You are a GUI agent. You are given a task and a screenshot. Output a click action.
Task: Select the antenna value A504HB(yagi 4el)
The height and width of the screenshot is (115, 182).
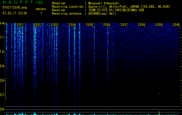coord(102,14)
